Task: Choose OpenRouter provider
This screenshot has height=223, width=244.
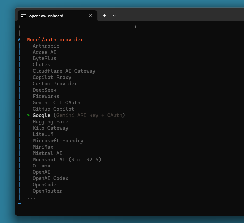Action: click(x=47, y=191)
